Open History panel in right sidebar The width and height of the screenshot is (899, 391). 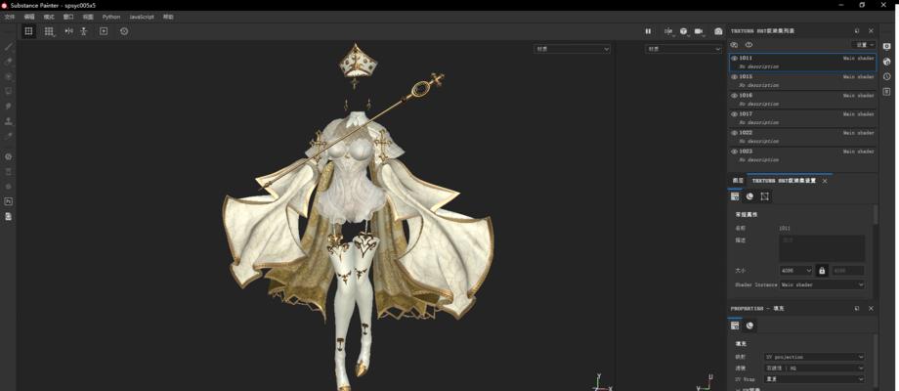point(887,76)
